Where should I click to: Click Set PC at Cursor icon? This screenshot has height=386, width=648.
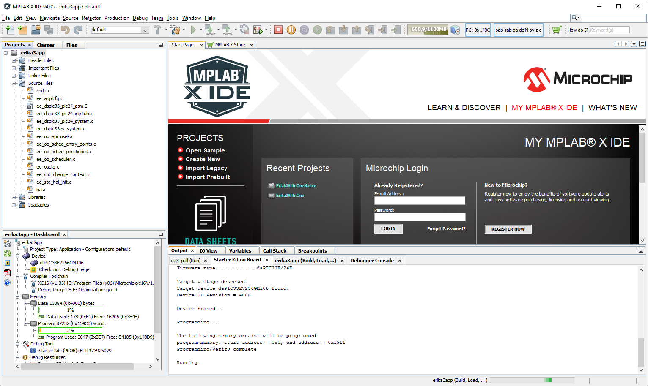pyautogui.click(x=383, y=30)
